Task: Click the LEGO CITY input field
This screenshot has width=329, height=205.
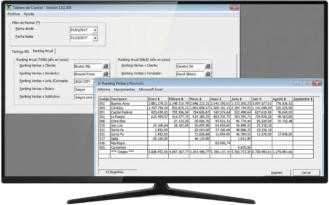Action: point(84,82)
